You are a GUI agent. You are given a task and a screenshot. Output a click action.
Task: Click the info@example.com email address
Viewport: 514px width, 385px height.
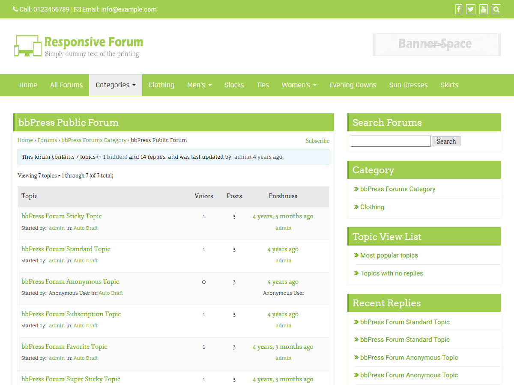coord(129,9)
